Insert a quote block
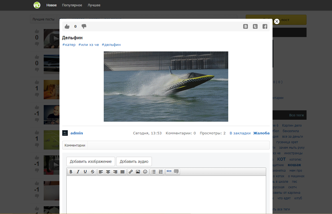332x214 pixels. pos(169,172)
